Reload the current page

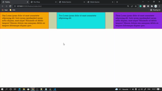click(10, 6)
